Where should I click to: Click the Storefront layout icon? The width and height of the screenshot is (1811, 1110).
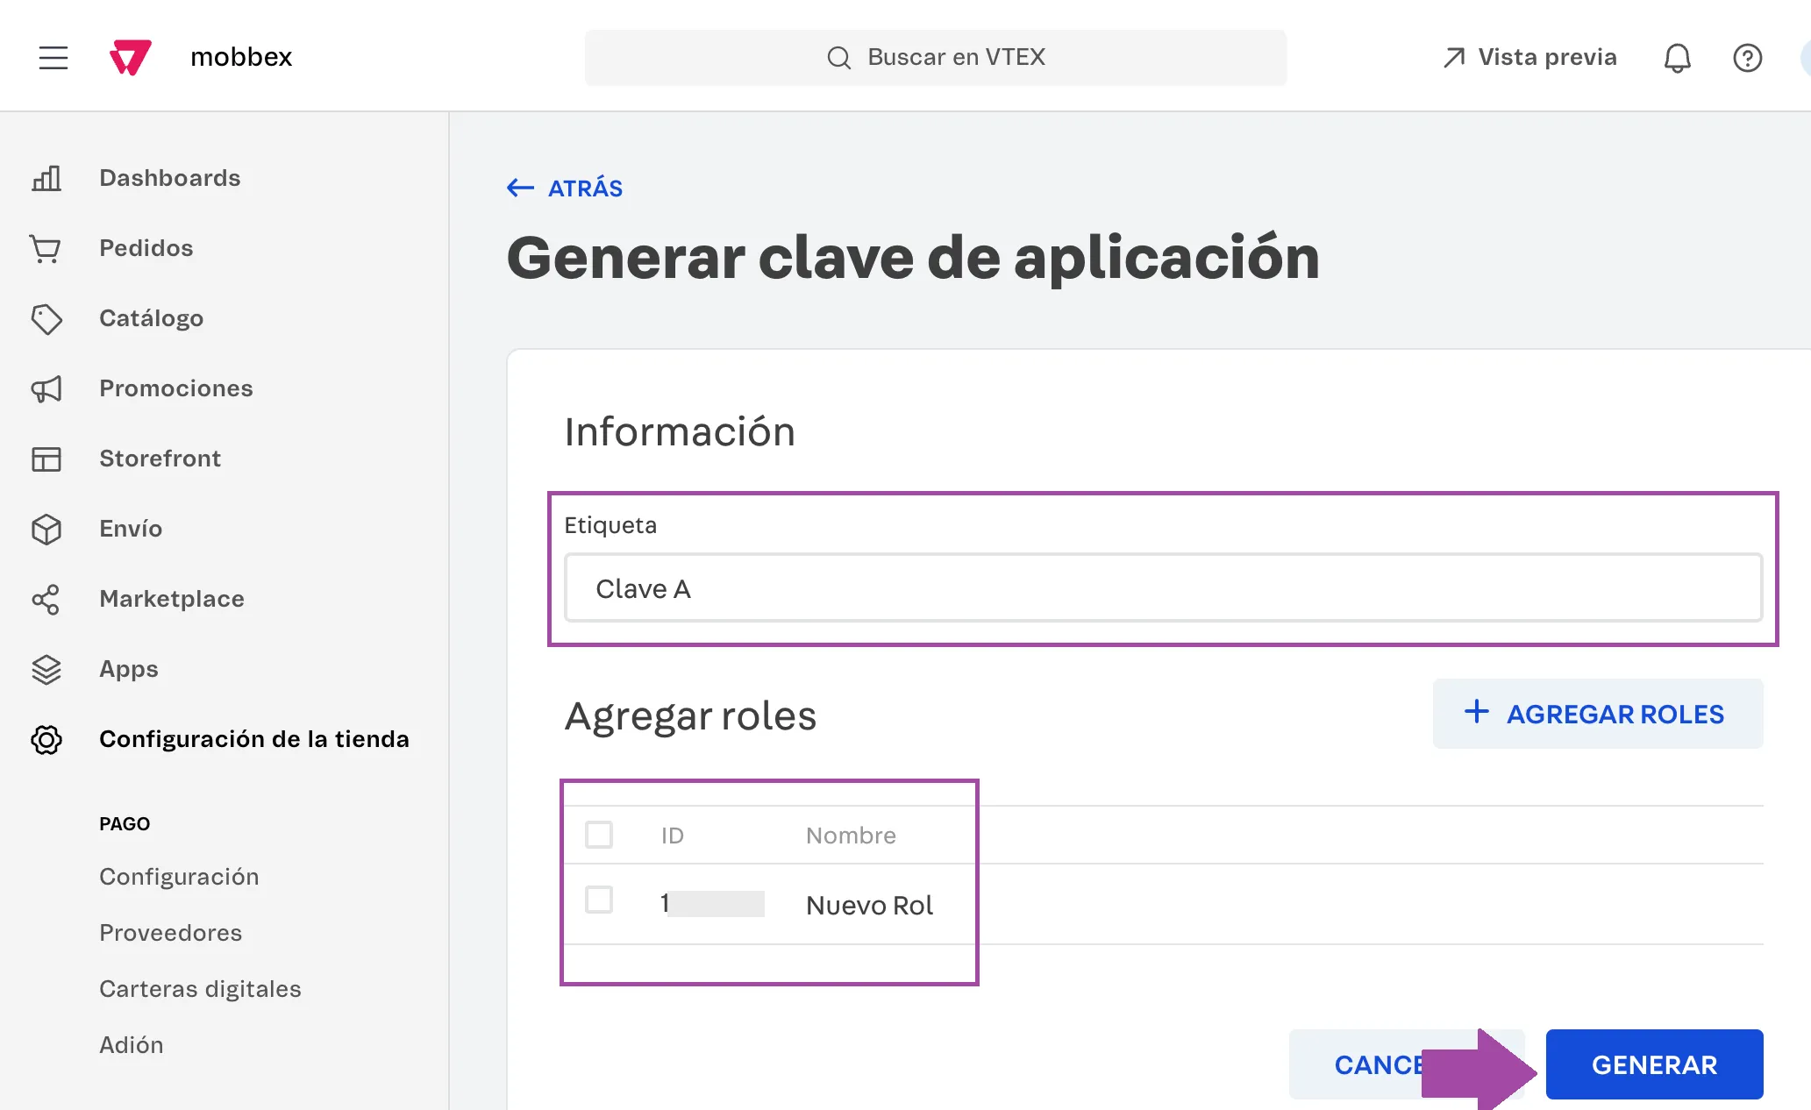(46, 459)
